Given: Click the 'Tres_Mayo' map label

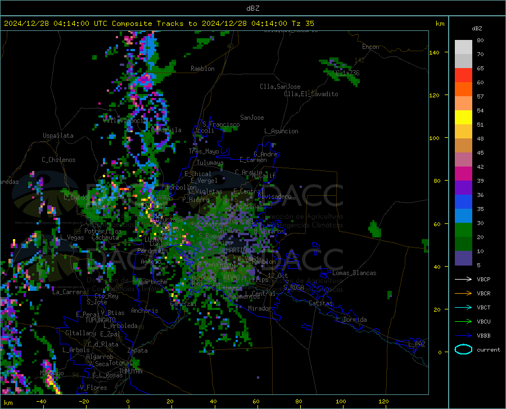Looking at the screenshot, I should 204,151.
